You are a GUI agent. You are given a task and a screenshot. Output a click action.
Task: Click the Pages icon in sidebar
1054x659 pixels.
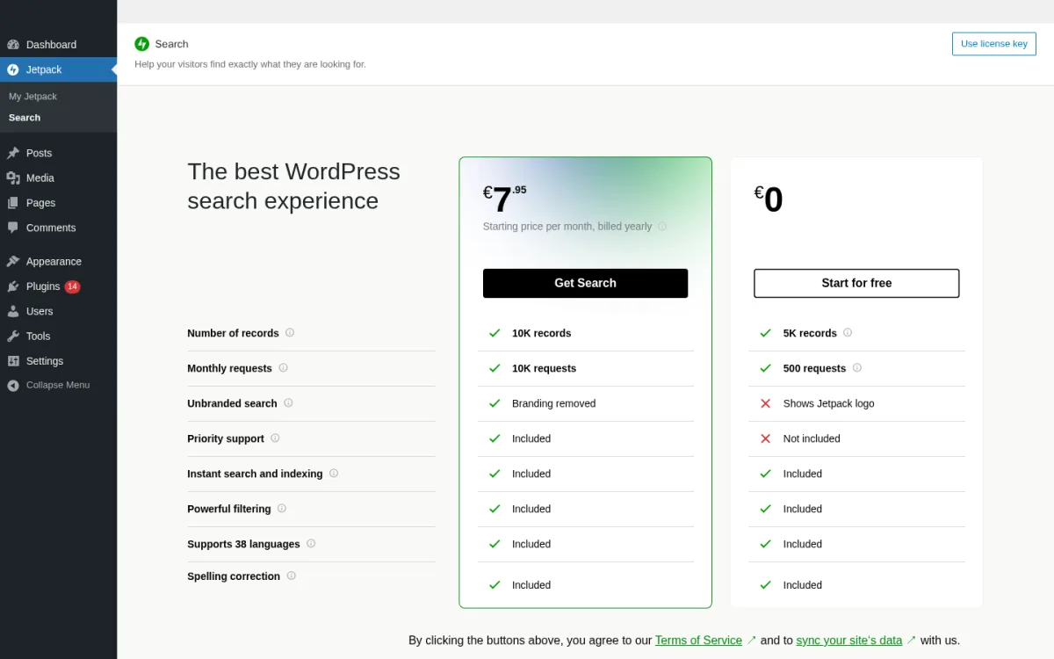[x=13, y=203]
